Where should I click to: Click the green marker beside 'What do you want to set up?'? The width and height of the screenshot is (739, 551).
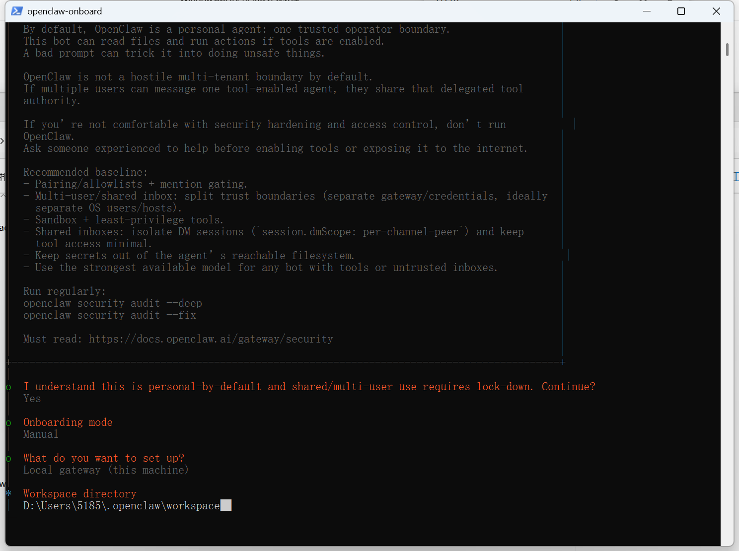pyautogui.click(x=8, y=459)
